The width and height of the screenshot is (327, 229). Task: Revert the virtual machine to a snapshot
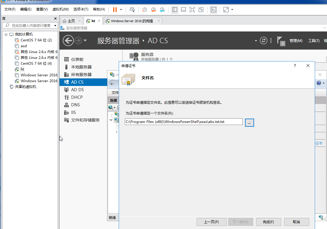click(153, 10)
